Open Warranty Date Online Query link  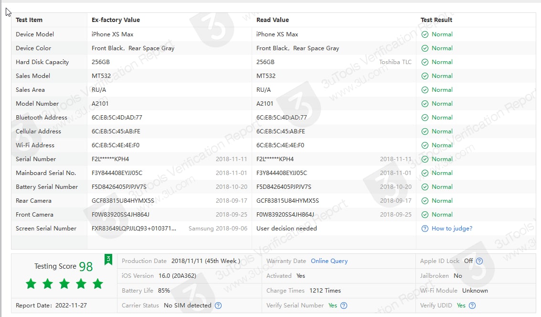pyautogui.click(x=329, y=261)
